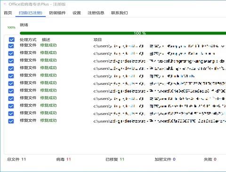
Task: Select the 扫描(已注册) tab
Action: [x=31, y=13]
